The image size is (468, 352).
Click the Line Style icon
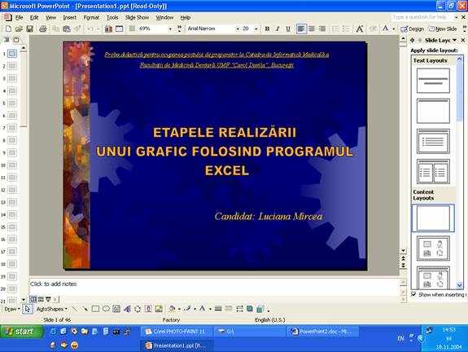pos(218,309)
